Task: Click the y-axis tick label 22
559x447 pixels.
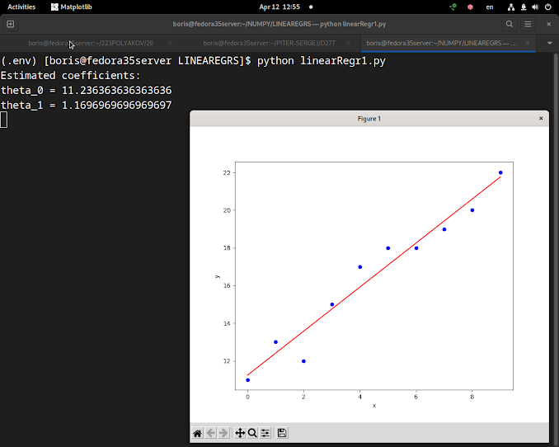Action: click(x=227, y=173)
